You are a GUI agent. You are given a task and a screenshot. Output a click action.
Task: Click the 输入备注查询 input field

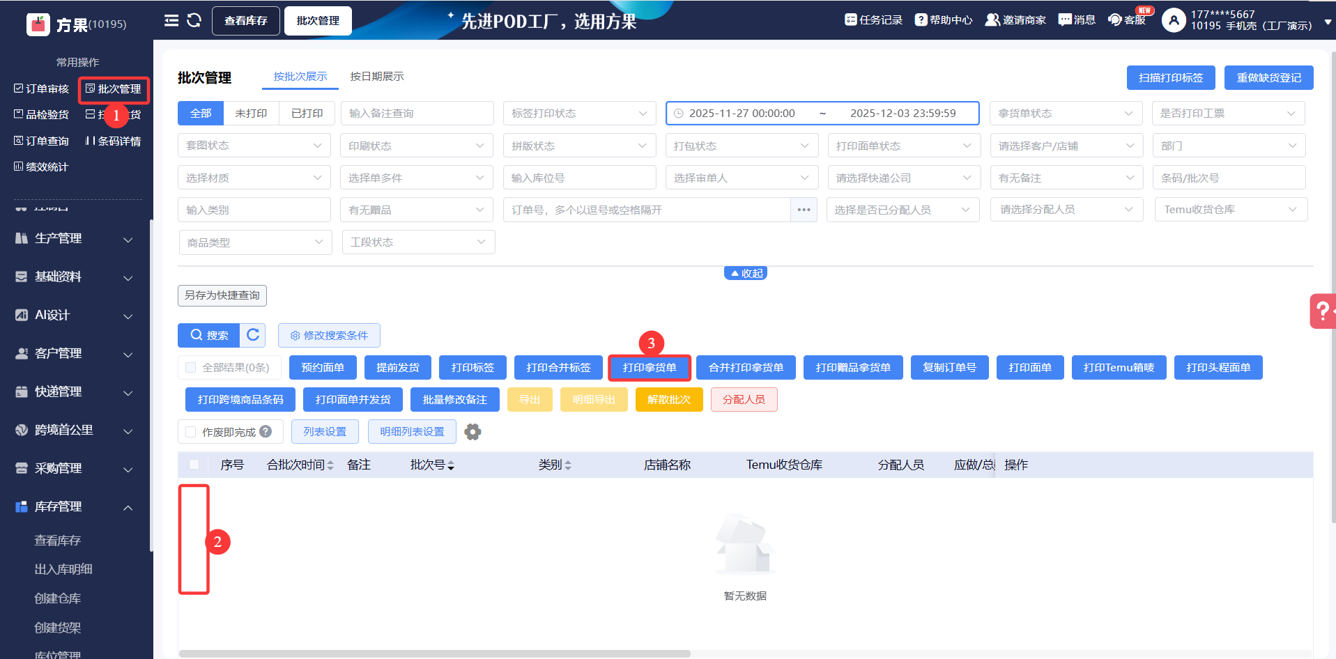[417, 113]
